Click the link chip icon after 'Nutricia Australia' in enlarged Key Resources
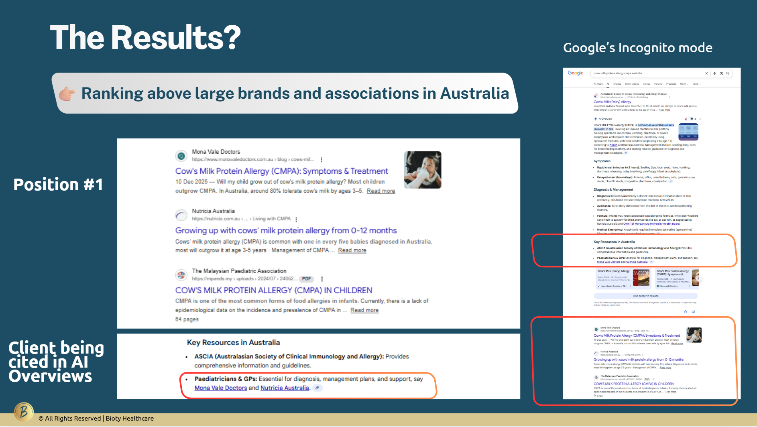Screen dimensions: 757x427 coord(317,388)
